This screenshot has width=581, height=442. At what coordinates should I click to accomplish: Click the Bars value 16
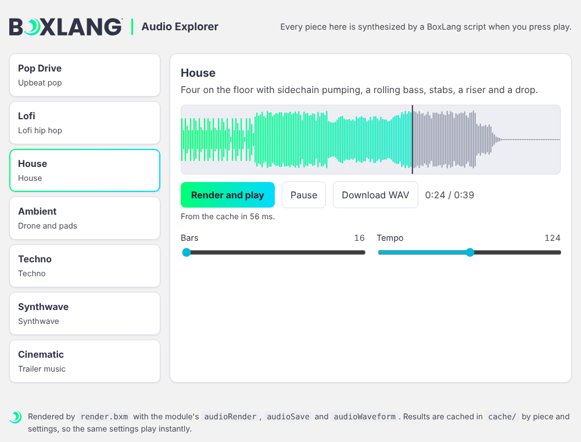click(x=360, y=238)
